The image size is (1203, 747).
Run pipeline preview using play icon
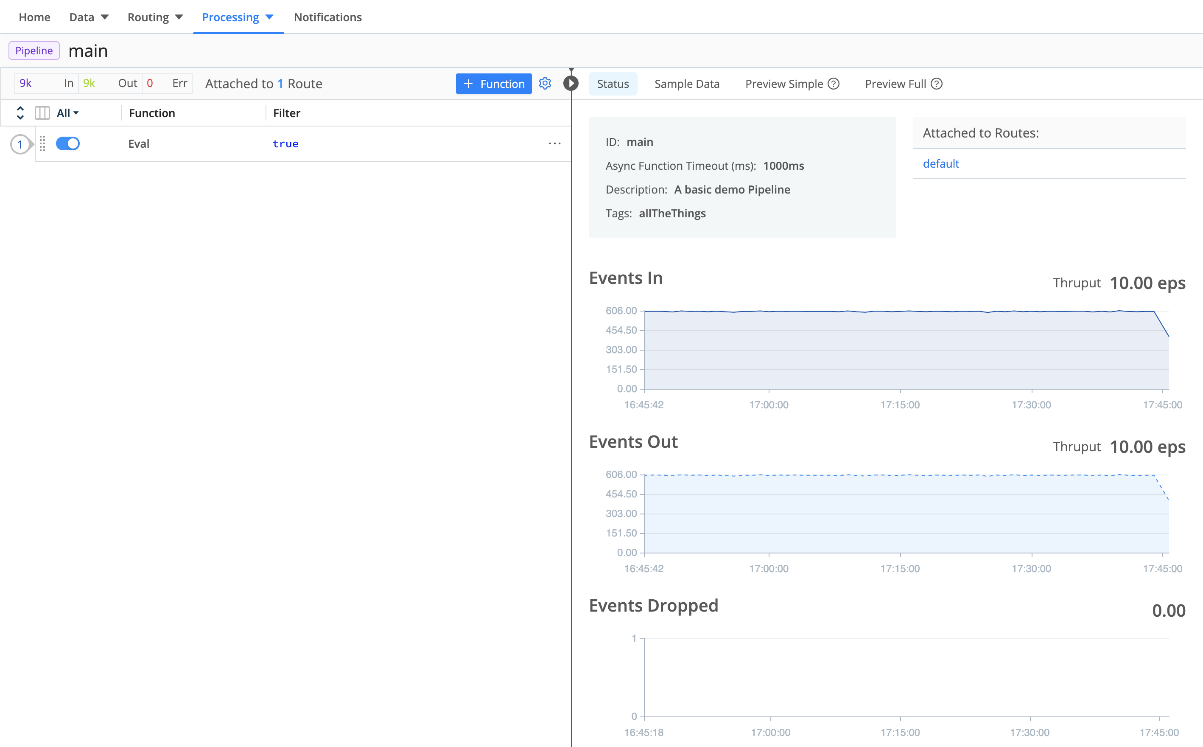click(x=571, y=84)
